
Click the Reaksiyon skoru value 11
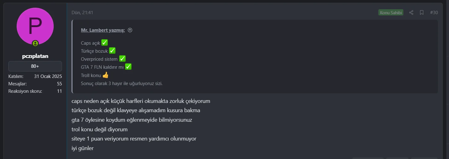(x=59, y=91)
